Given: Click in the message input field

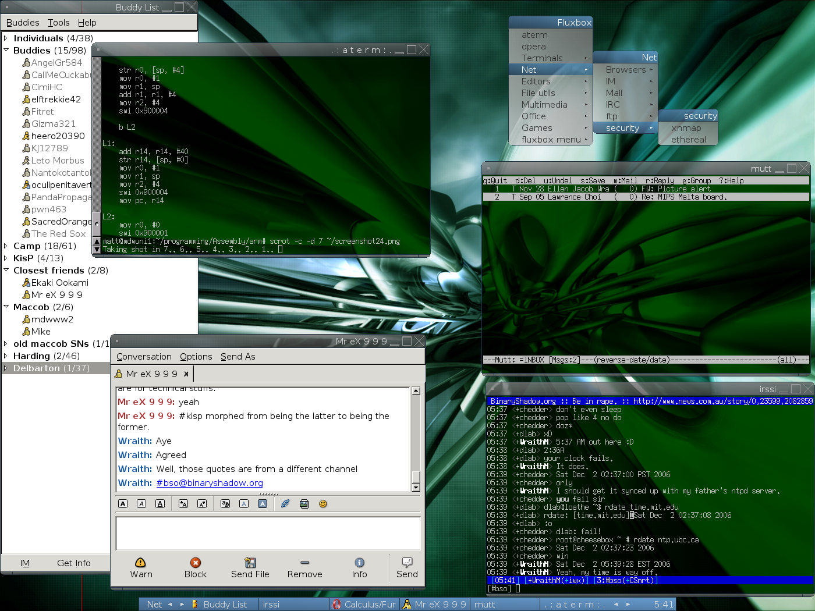Looking at the screenshot, I should [268, 533].
